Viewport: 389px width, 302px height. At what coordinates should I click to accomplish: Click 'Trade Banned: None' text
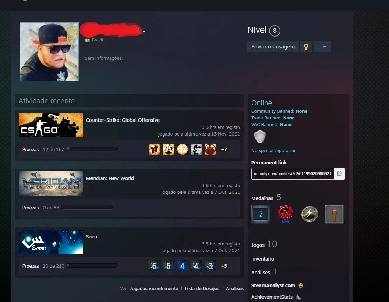(273, 118)
